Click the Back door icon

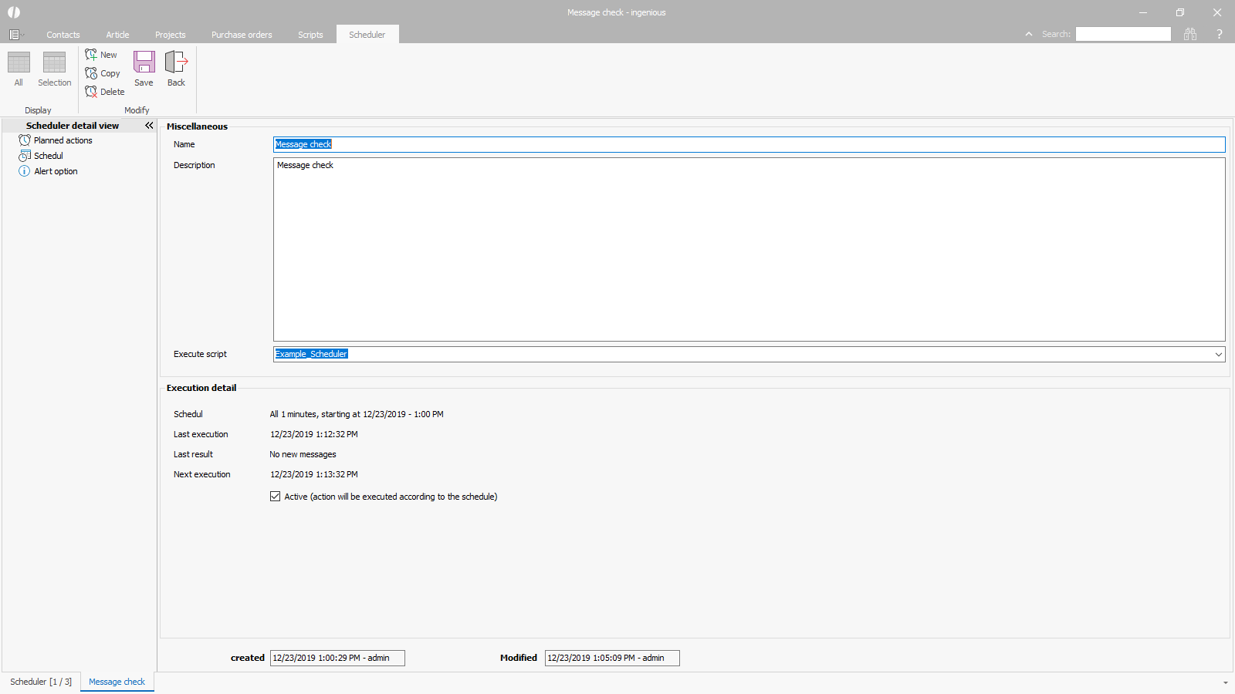(x=176, y=62)
